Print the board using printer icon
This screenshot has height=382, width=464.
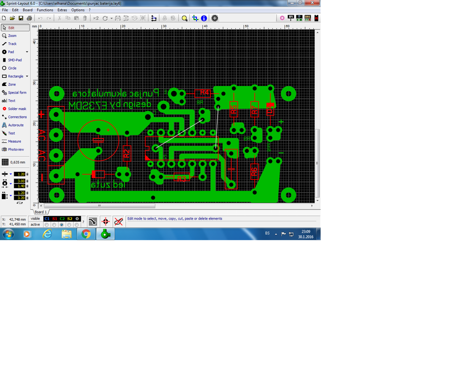(x=29, y=18)
